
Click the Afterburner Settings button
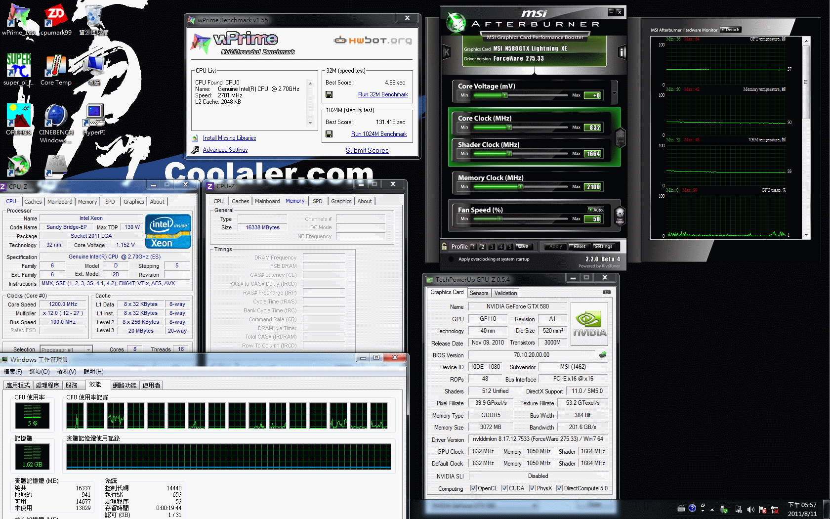[x=603, y=246]
